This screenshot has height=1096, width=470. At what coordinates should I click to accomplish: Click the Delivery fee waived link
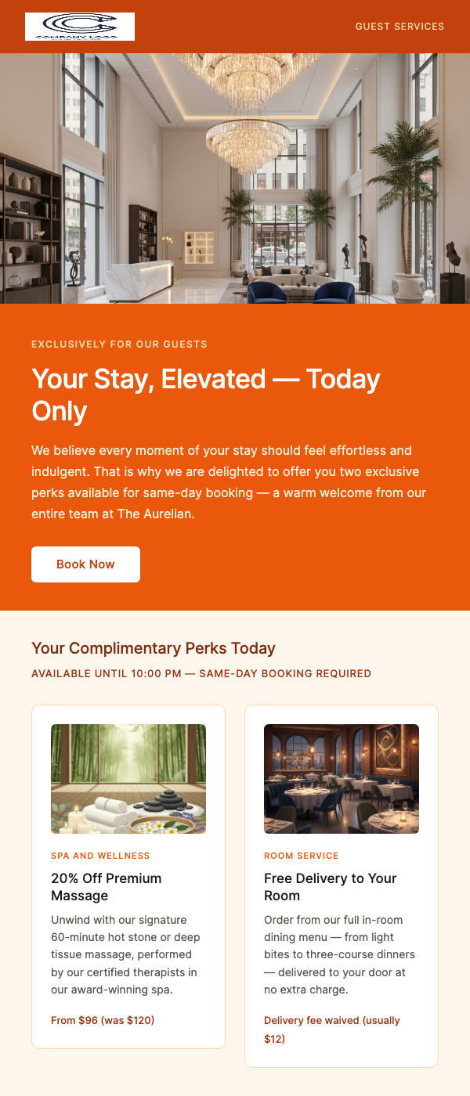pos(331,1029)
